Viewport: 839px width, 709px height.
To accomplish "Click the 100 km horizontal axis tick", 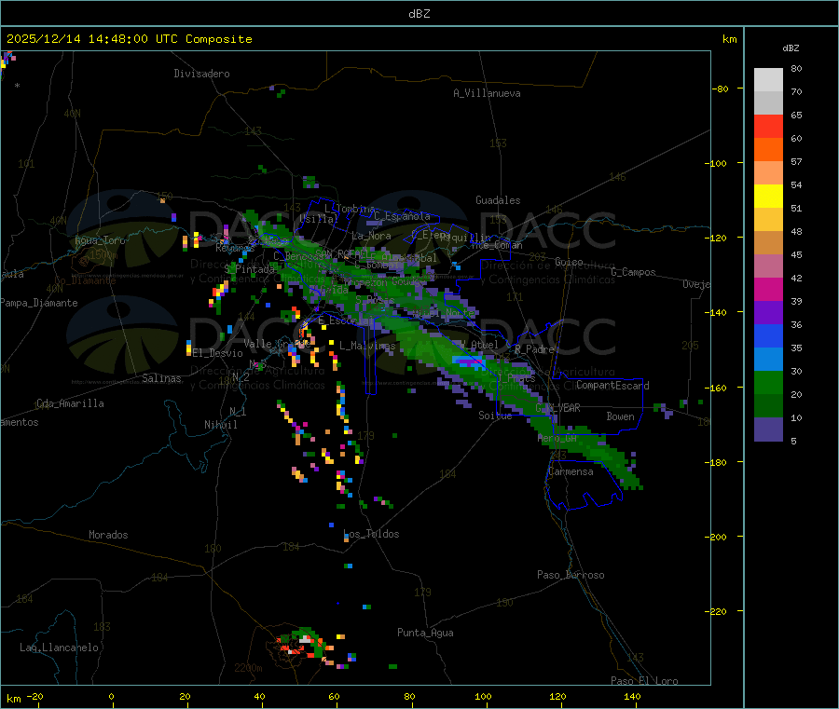I will [x=483, y=697].
